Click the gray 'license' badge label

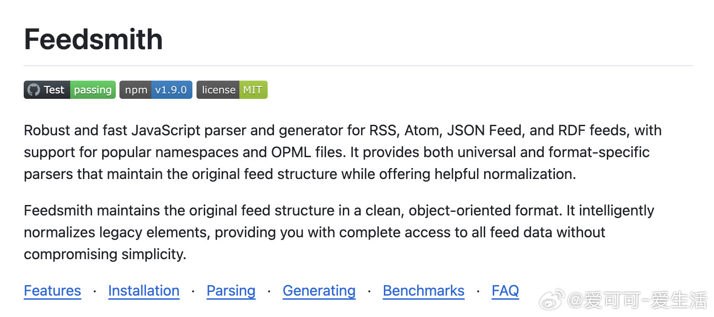[217, 90]
